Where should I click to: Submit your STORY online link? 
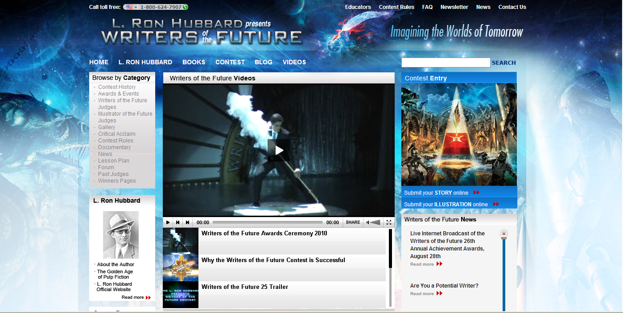(436, 193)
